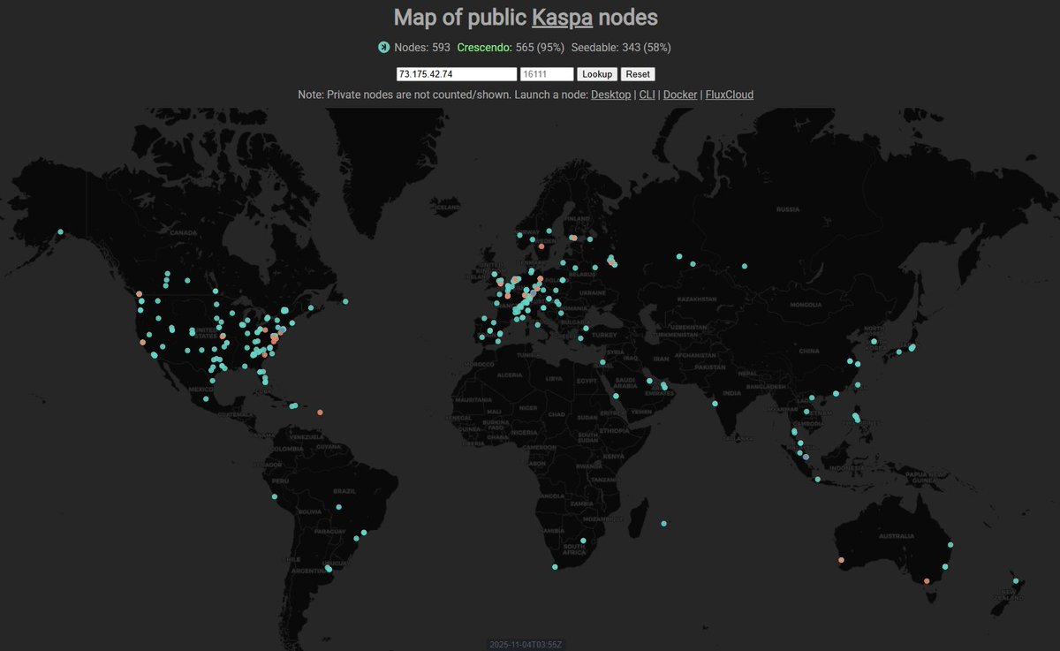Select the node dot in New Zealand
This screenshot has width=1060, height=651.
coord(1016,581)
